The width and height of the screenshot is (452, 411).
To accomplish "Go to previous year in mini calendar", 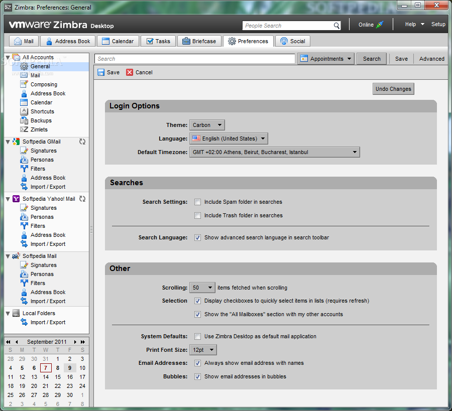I will [x=8, y=342].
